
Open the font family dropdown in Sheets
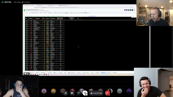click(51, 13)
